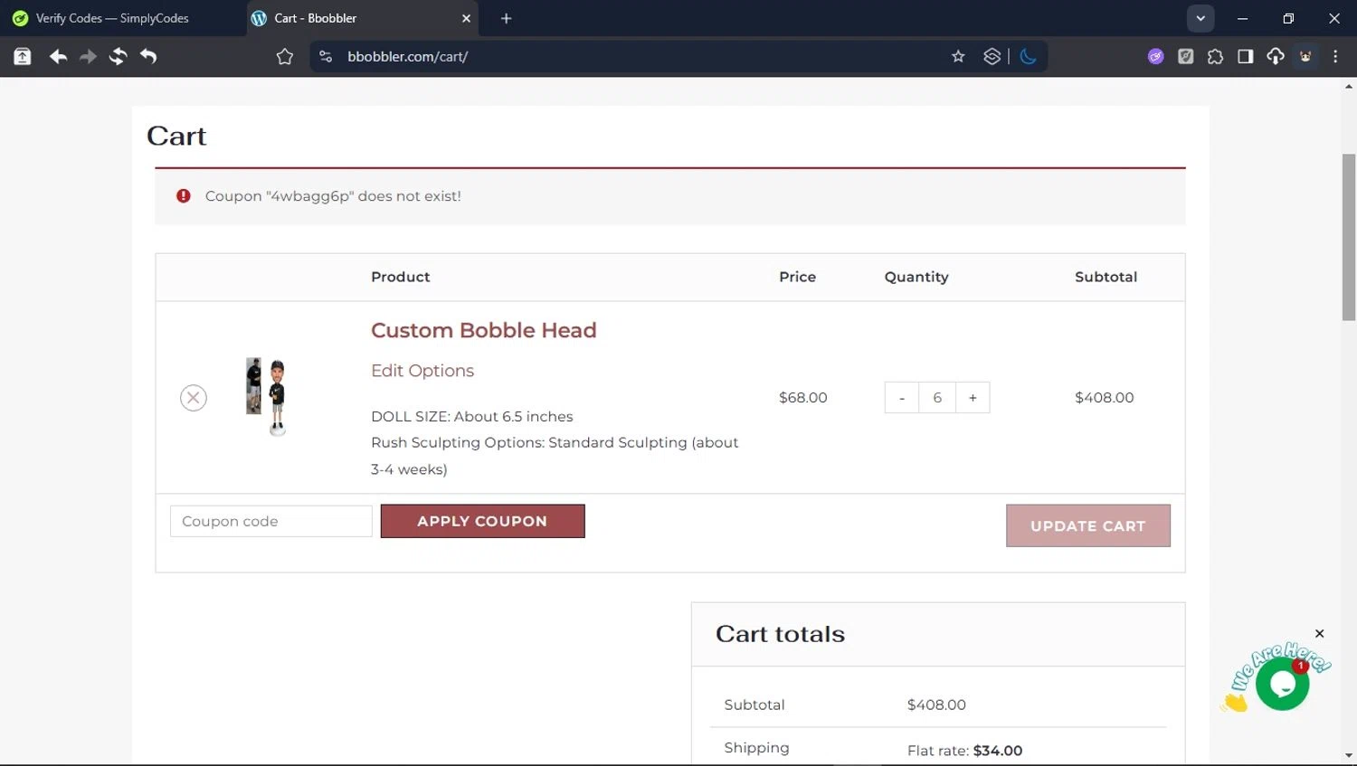This screenshot has width=1357, height=766.
Task: Click the star icon left of the address bar
Action: (285, 56)
